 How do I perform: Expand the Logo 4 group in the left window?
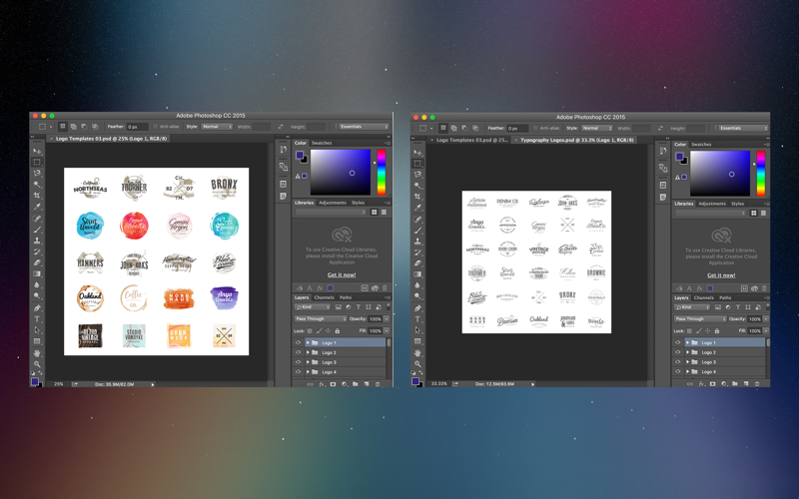tap(308, 371)
